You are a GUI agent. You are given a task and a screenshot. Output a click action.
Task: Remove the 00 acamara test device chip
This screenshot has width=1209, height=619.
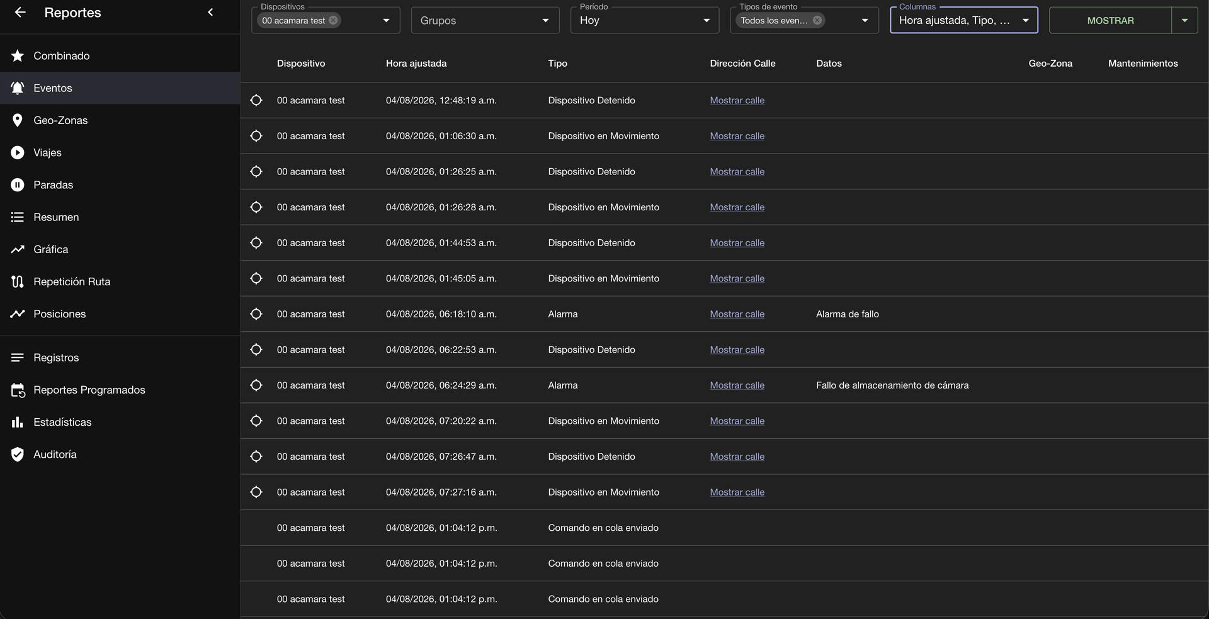coord(333,20)
